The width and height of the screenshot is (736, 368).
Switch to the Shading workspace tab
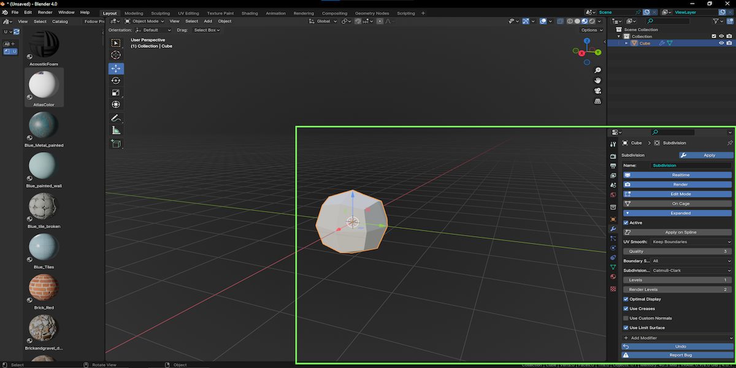(x=250, y=12)
